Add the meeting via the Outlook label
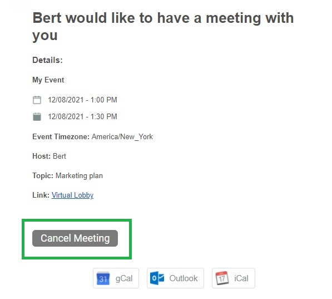 (184, 278)
